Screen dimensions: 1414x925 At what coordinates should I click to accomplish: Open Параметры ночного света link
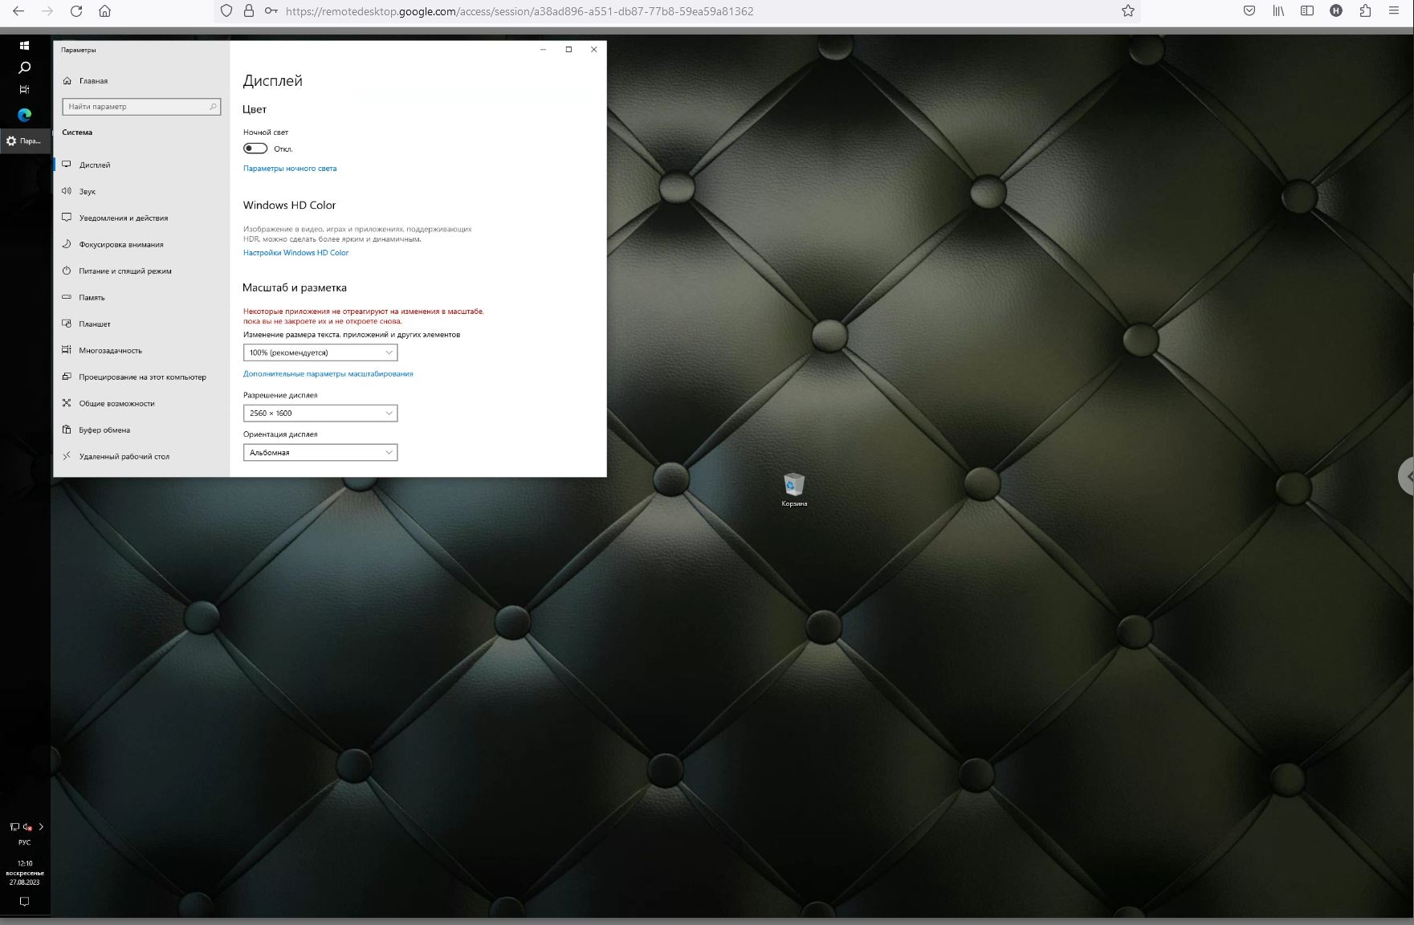click(x=290, y=169)
